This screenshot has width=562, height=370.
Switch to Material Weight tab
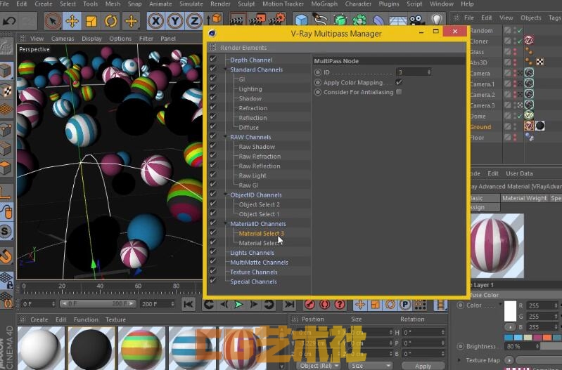(524, 198)
